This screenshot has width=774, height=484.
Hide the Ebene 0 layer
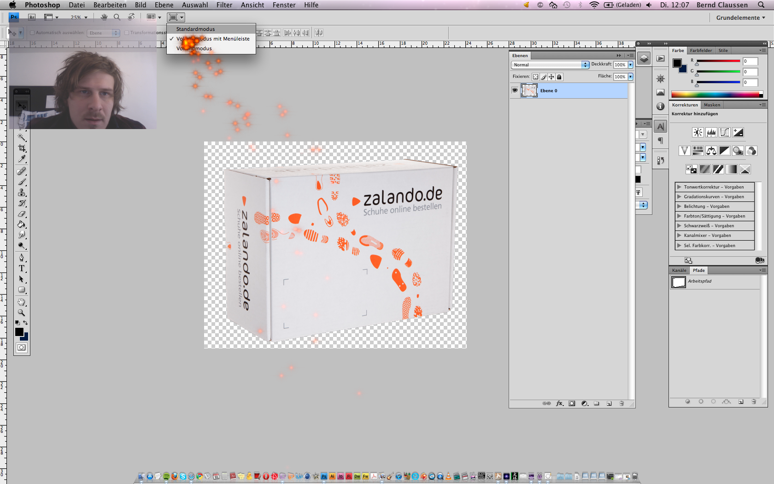[515, 90]
